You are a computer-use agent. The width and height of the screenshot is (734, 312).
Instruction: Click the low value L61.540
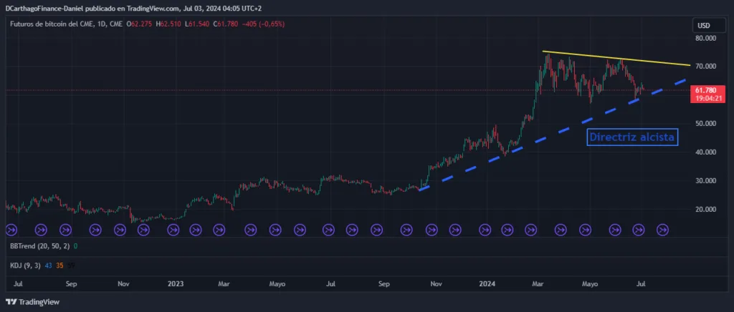[x=196, y=24]
